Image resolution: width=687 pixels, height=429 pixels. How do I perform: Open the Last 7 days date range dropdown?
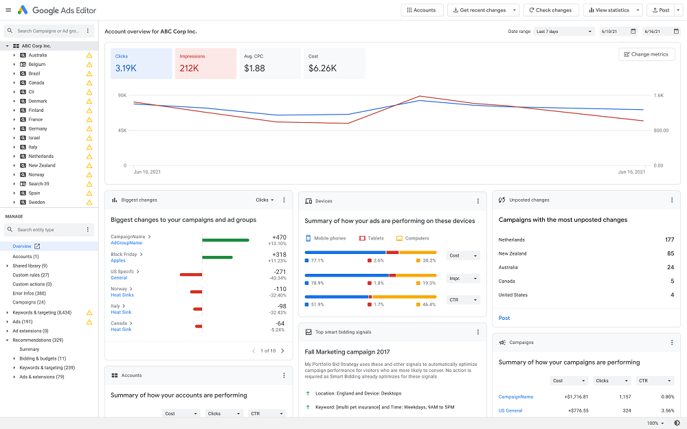(564, 32)
